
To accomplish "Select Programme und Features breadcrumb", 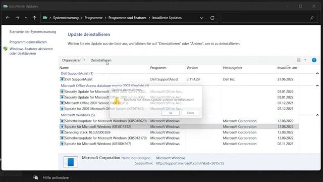I will [127, 18].
